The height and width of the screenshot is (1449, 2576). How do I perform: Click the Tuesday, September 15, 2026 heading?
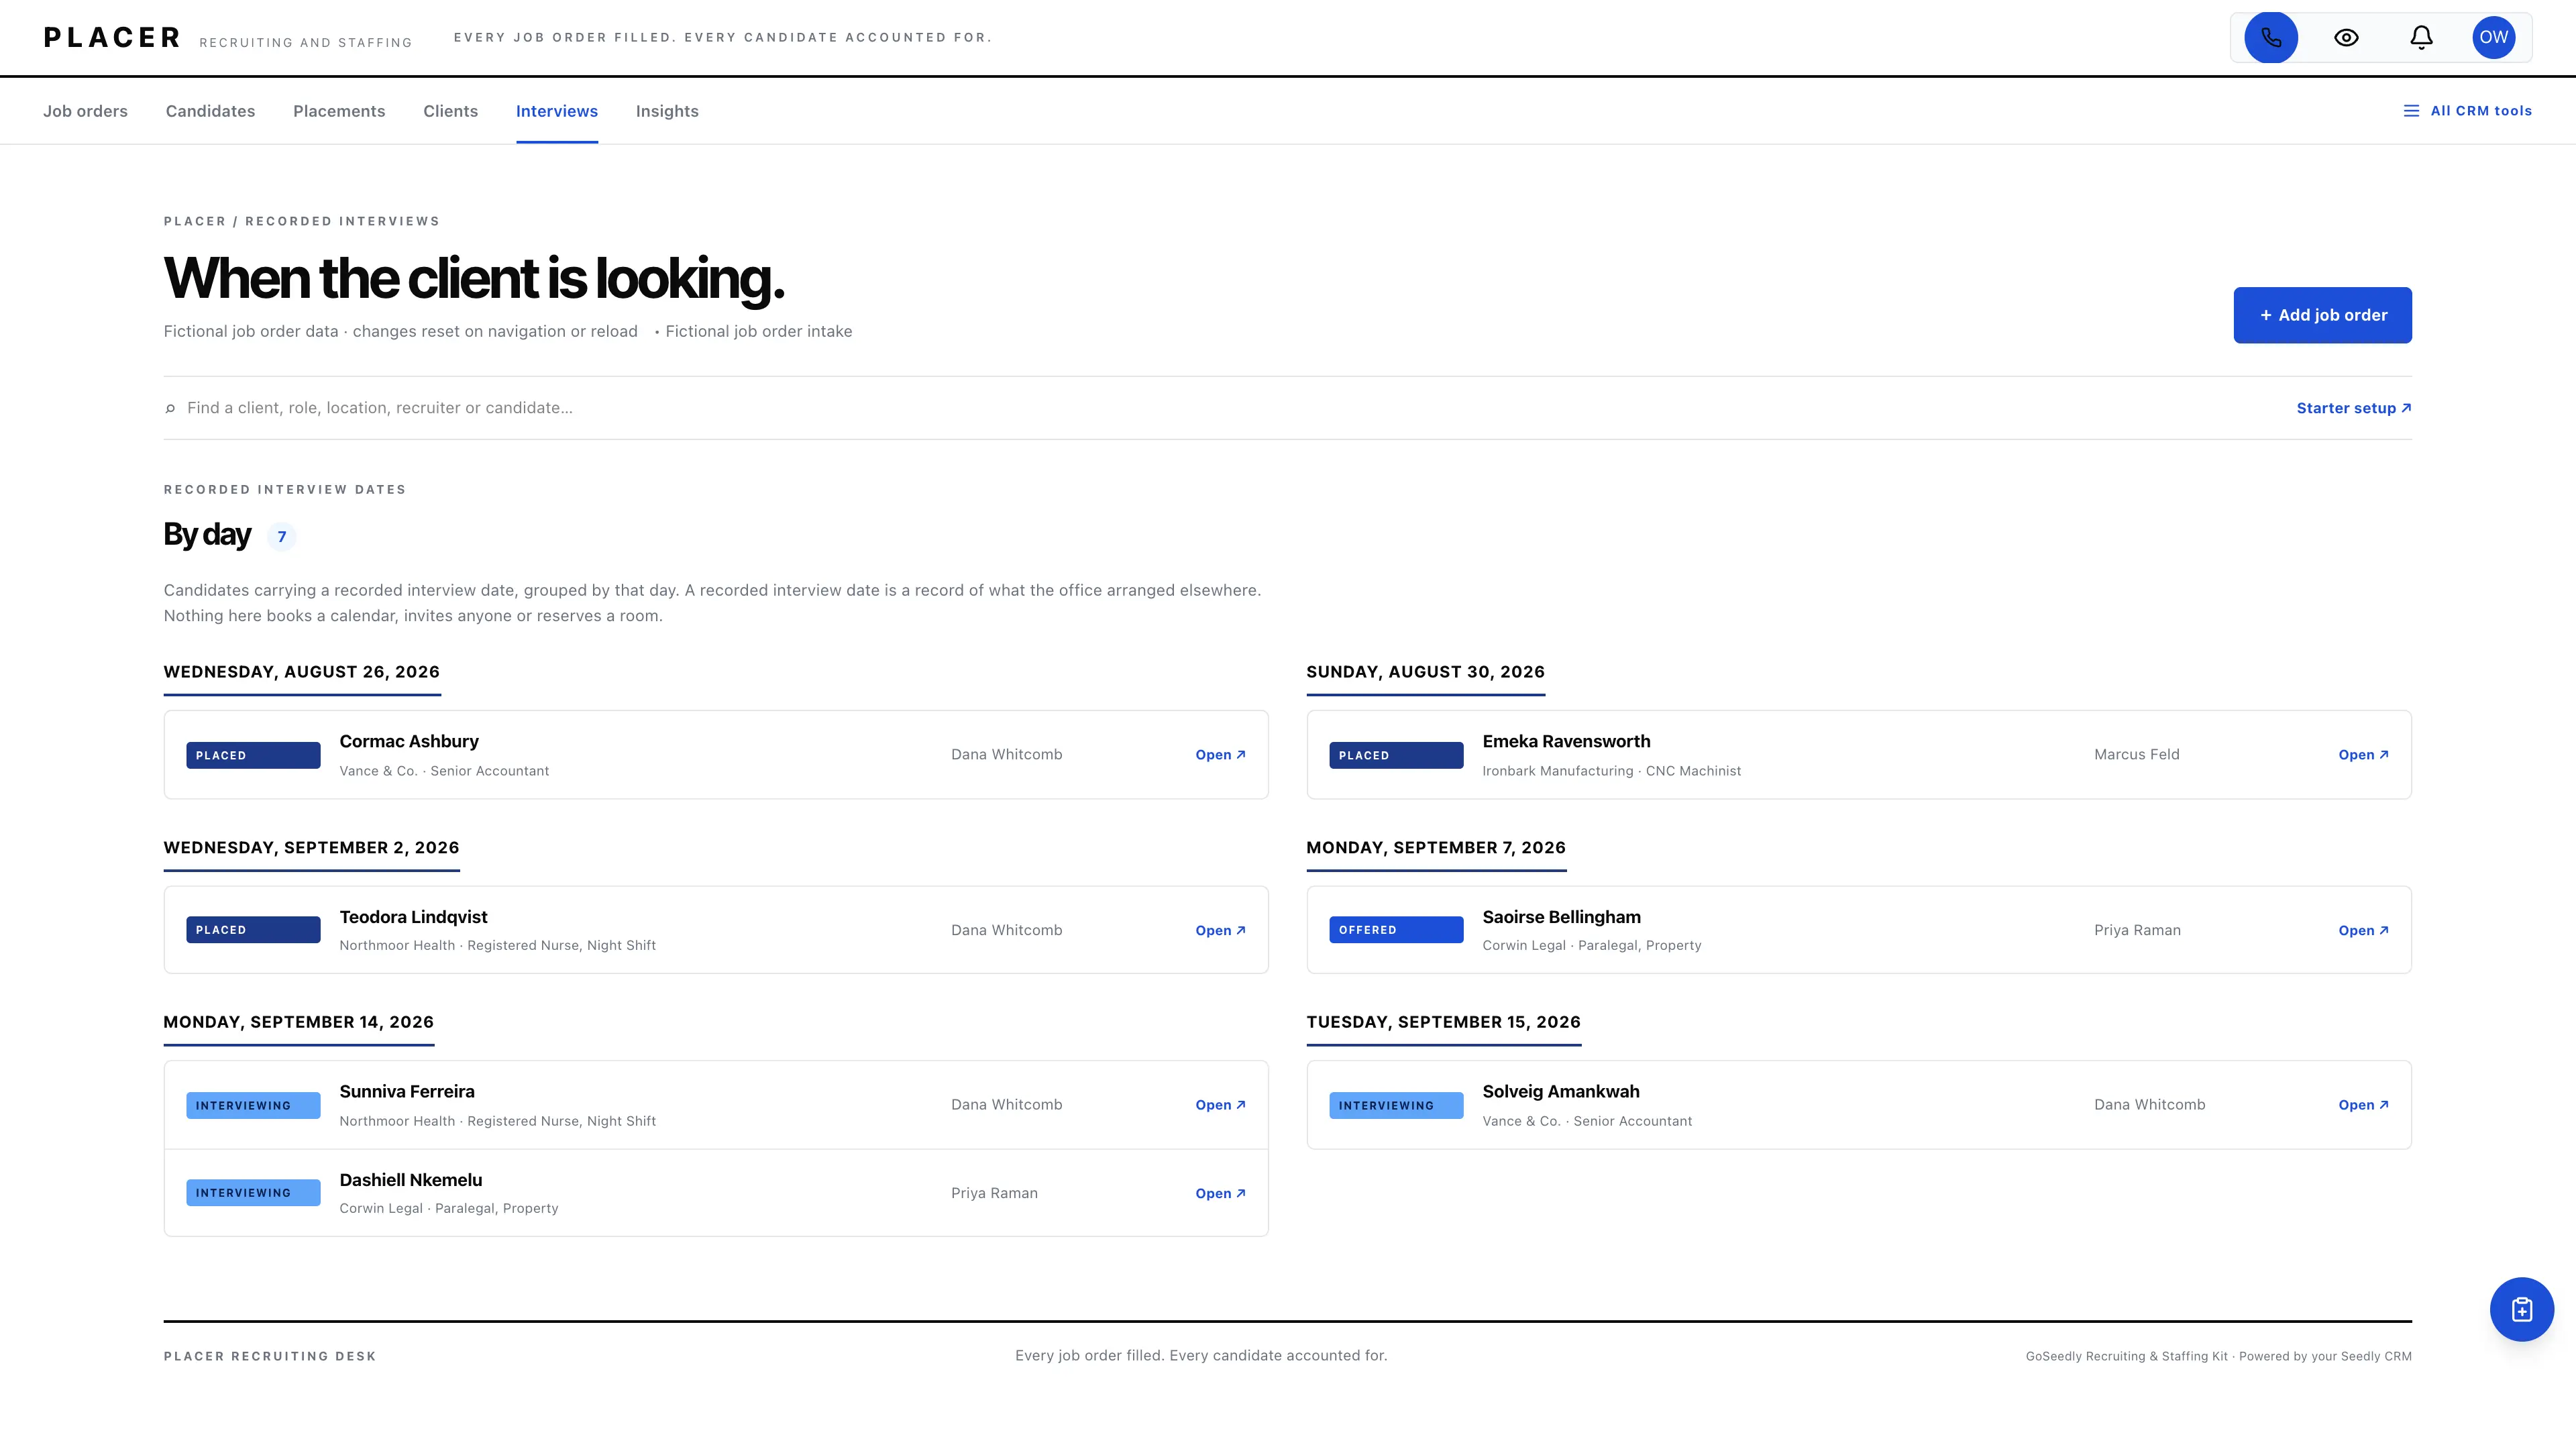(1443, 1022)
